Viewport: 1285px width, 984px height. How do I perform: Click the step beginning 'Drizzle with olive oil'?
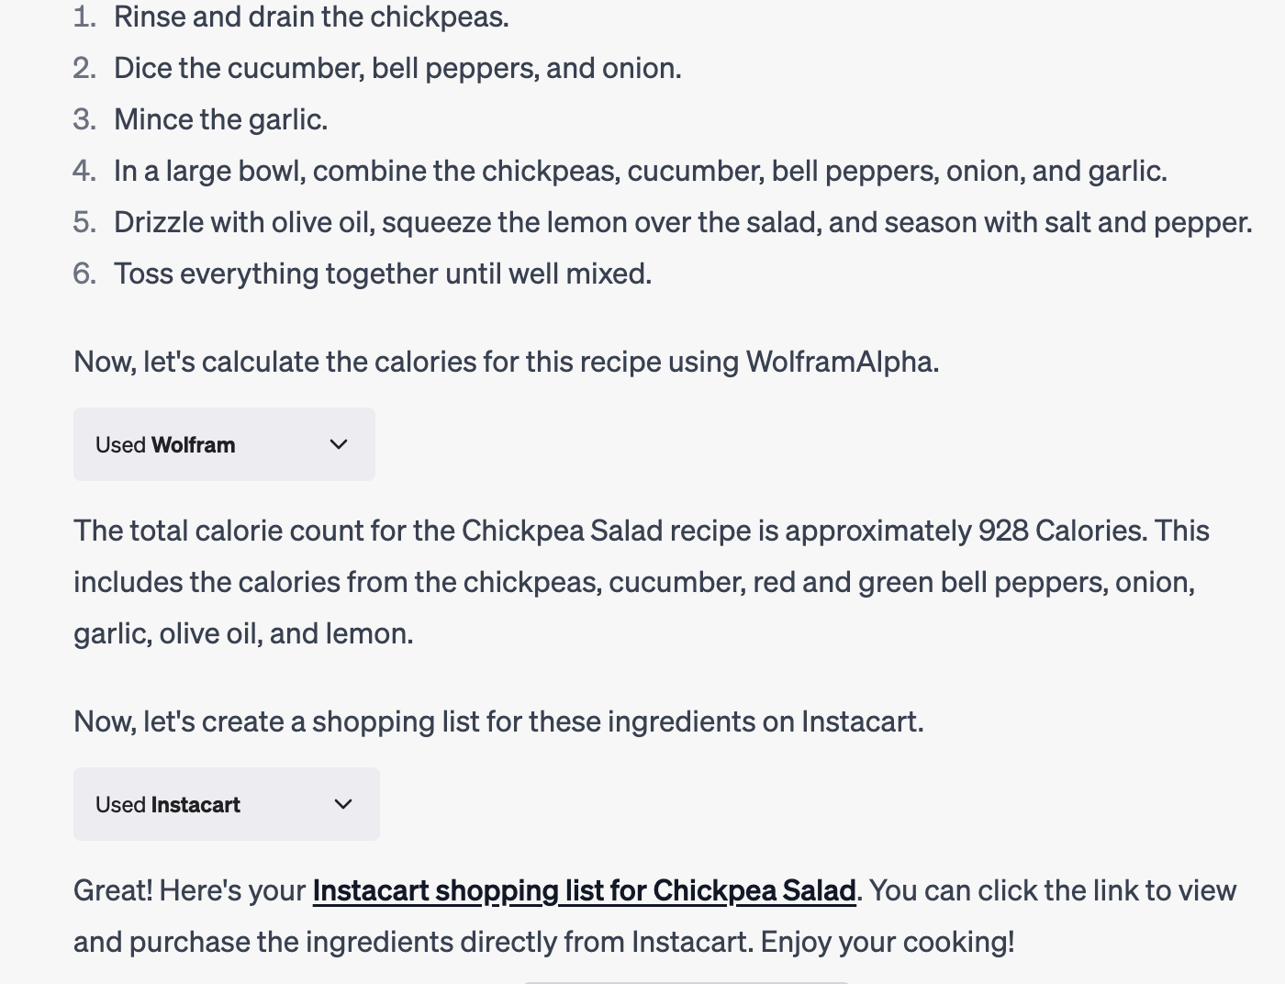(x=683, y=222)
